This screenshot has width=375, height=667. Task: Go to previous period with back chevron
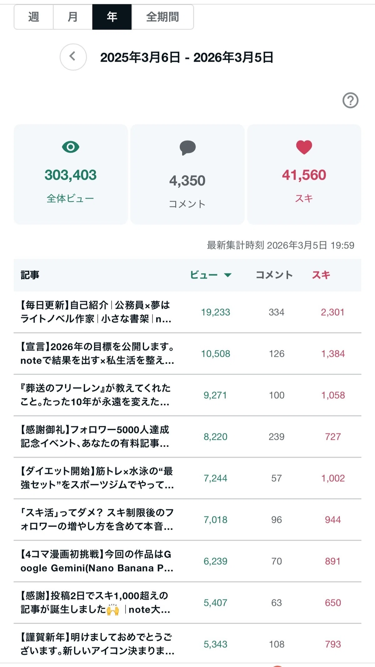73,57
